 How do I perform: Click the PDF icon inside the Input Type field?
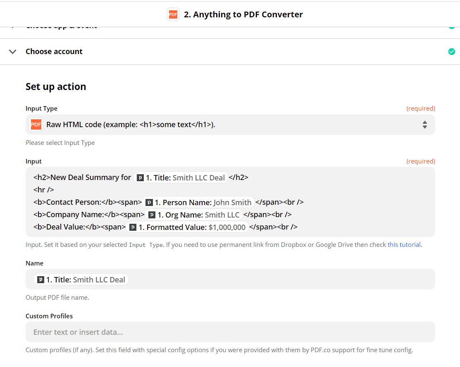click(36, 124)
